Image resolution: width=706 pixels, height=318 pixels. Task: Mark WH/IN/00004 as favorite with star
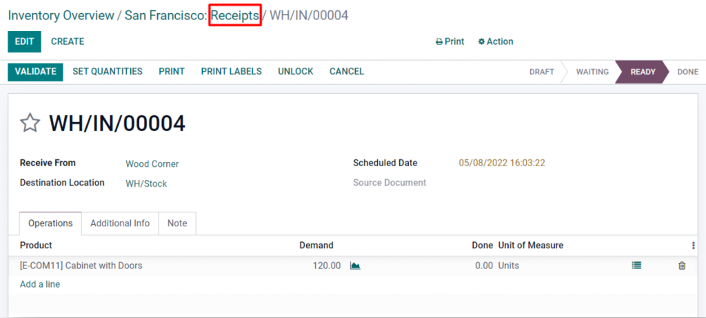[30, 123]
